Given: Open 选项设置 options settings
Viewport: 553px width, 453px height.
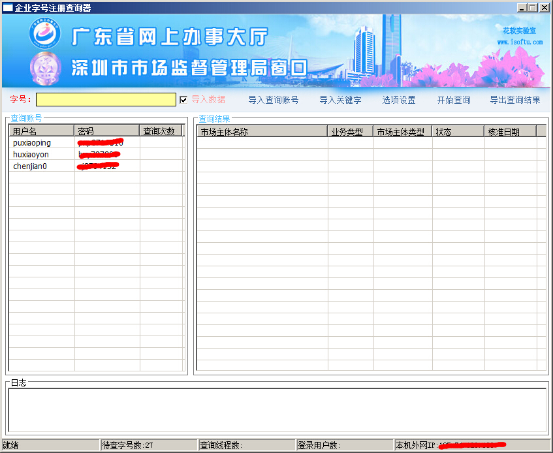Looking at the screenshot, I should [398, 100].
